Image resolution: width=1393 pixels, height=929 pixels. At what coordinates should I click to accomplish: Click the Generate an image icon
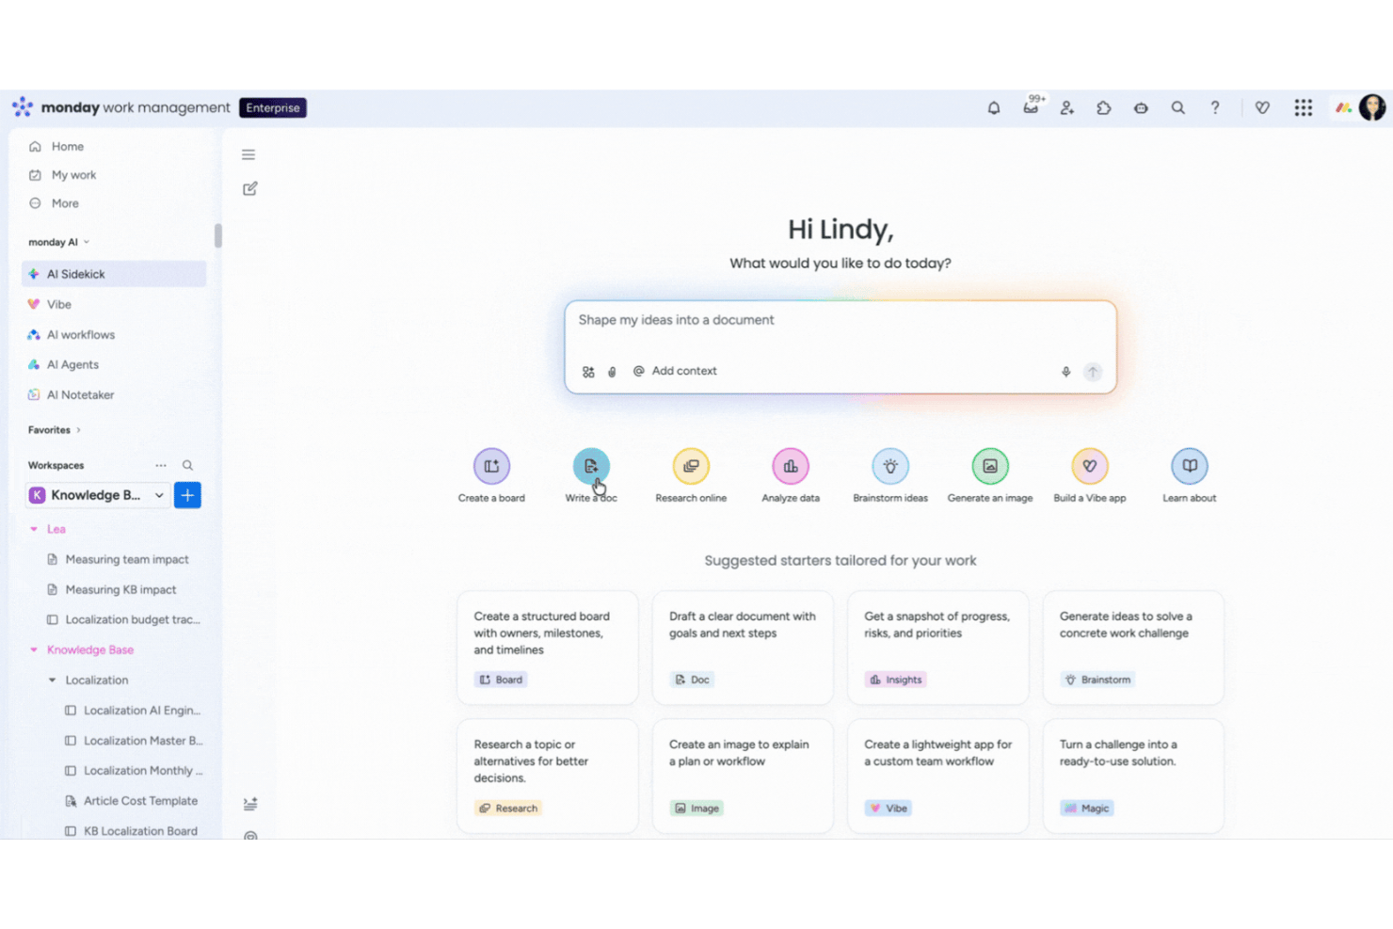pos(990,466)
